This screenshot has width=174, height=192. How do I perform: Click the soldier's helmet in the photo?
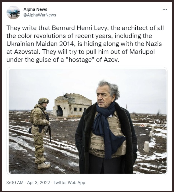[43, 100]
